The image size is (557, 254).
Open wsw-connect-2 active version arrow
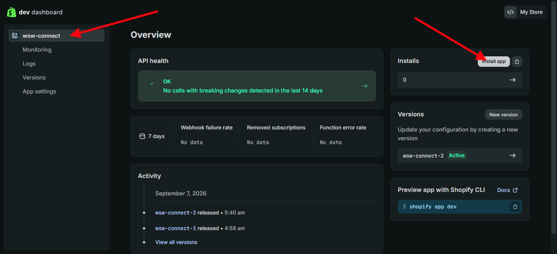[x=460, y=155]
